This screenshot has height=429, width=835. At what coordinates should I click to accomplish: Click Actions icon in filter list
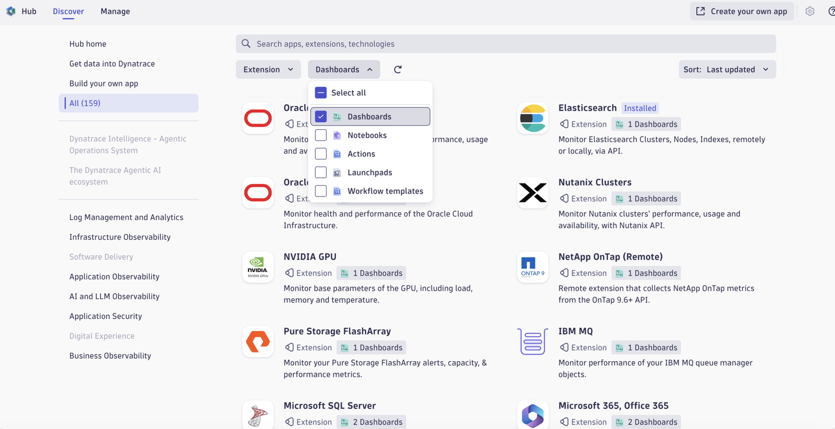(337, 154)
